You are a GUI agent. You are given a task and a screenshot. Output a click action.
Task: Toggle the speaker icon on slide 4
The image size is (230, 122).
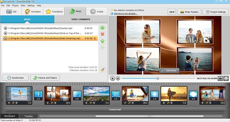(x=16, y=103)
